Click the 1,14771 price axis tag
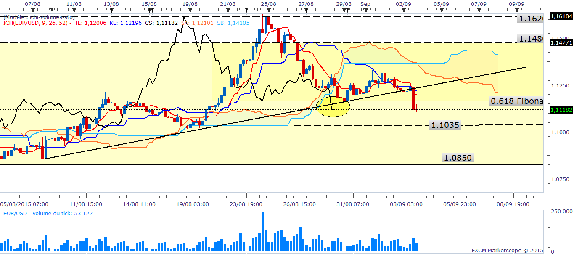This screenshot has height=254, width=574. click(561, 42)
